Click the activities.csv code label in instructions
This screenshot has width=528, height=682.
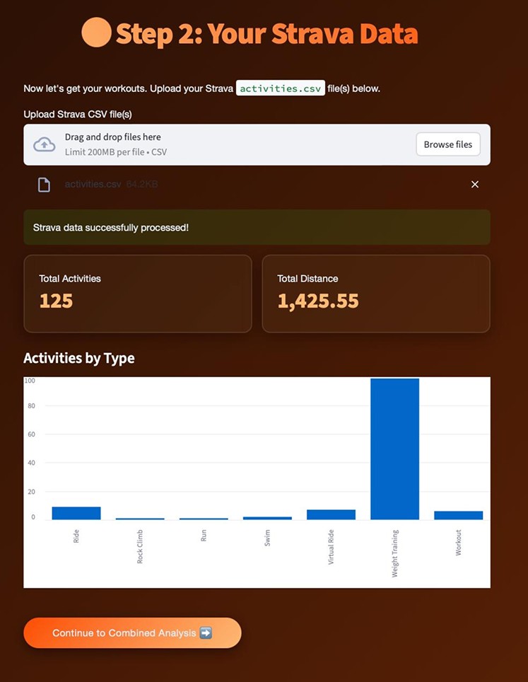coord(281,88)
